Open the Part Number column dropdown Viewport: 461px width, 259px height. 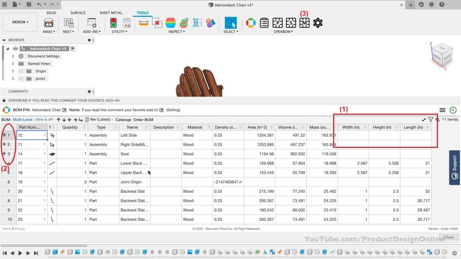click(45, 127)
